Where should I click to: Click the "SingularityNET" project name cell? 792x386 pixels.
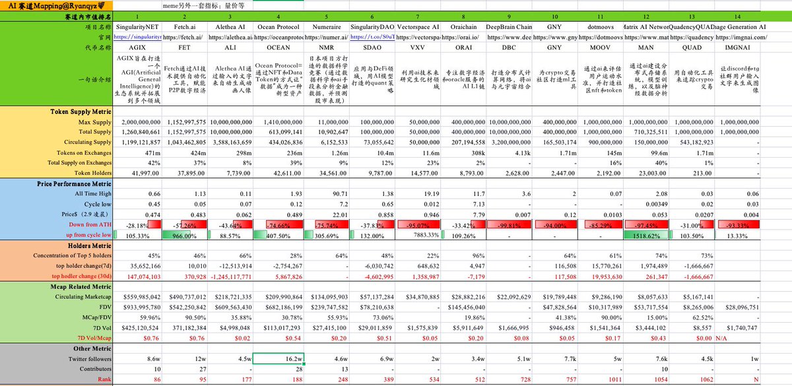pyautogui.click(x=137, y=27)
